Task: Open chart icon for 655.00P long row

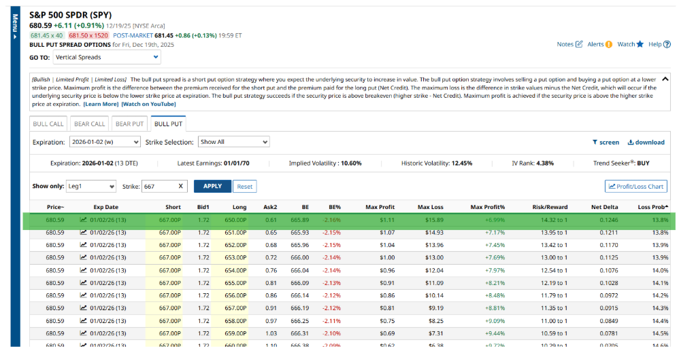Action: (83, 282)
